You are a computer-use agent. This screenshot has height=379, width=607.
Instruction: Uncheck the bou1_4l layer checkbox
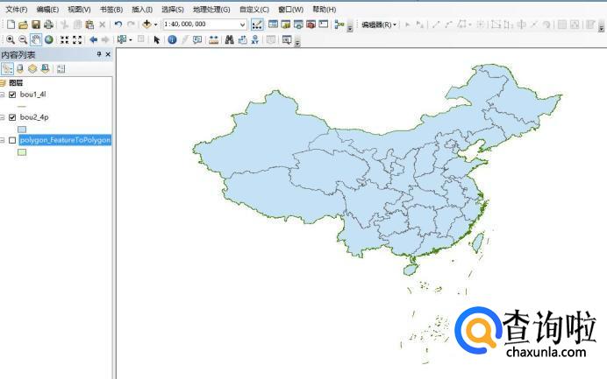pos(12,95)
